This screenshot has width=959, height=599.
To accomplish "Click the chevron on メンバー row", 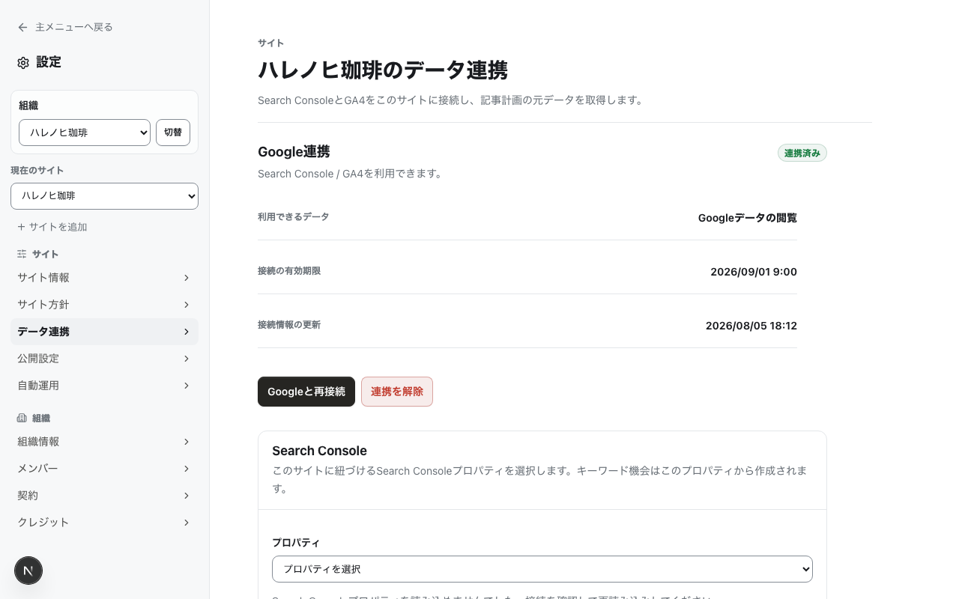I will coord(187,469).
